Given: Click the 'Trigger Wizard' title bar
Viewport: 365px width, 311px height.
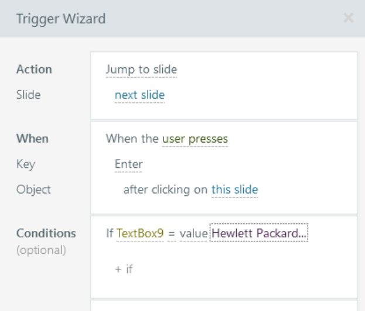Looking at the screenshot, I should click(61, 18).
